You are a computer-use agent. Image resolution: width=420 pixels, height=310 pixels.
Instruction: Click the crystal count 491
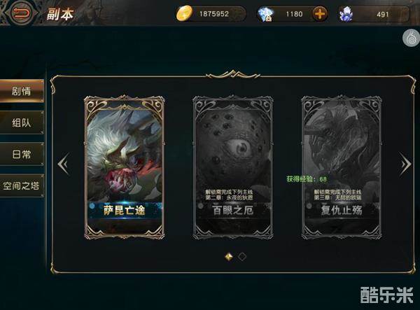click(x=382, y=15)
